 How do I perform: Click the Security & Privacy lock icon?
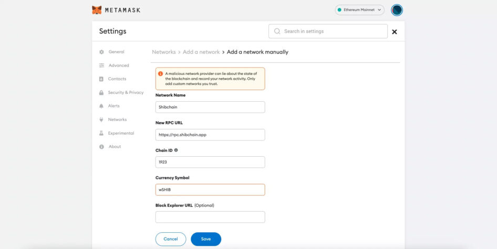[x=101, y=93]
